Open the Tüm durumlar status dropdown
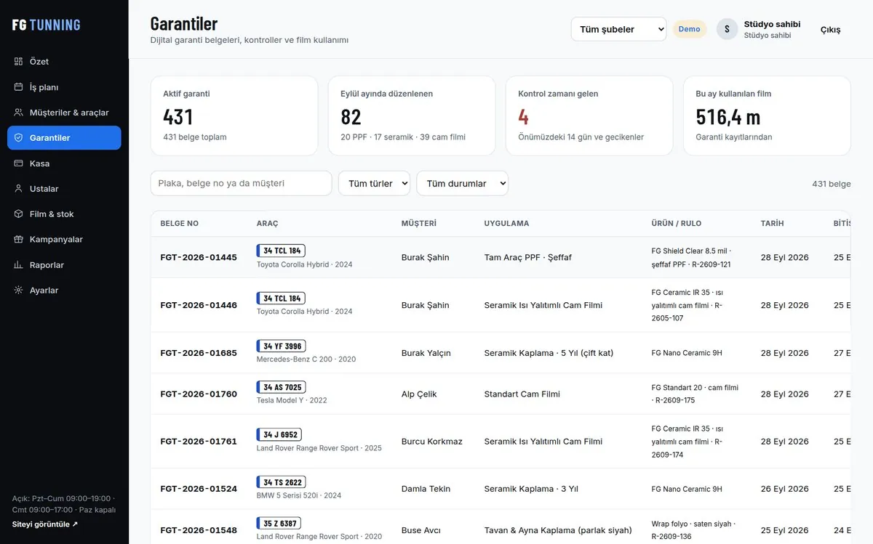Viewport: 873px width, 544px height. 462,184
